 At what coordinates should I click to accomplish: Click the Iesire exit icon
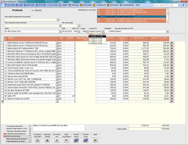(x=95, y=140)
